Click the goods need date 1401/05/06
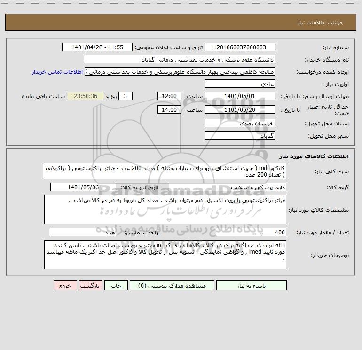 pos(83,187)
